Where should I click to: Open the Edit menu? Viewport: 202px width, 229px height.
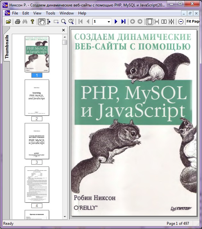(x=26, y=13)
